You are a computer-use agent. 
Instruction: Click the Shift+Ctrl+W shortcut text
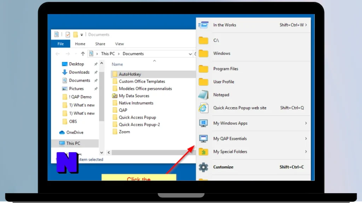[292, 25]
